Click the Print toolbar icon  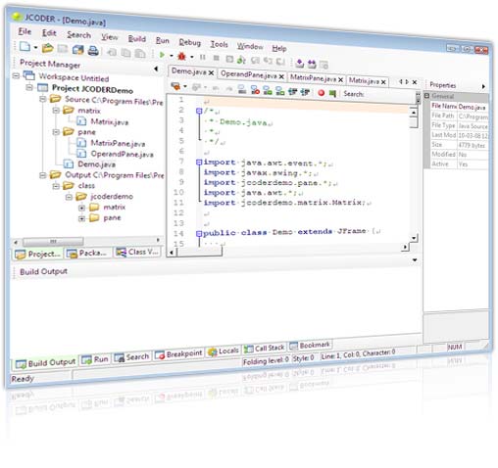[x=93, y=51]
